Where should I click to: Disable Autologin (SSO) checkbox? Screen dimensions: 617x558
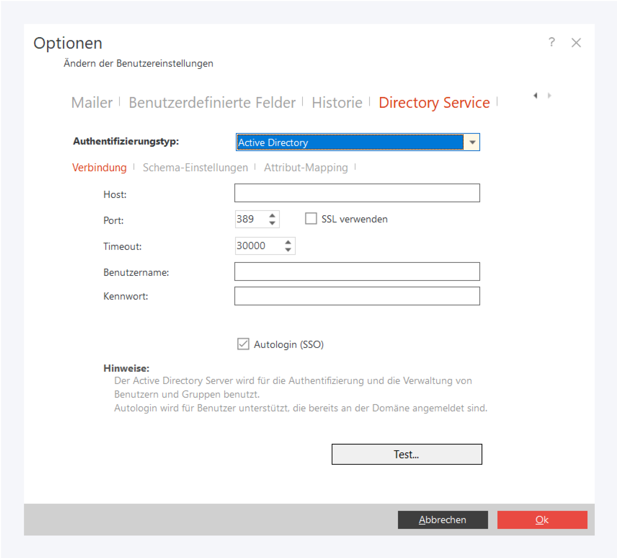coord(243,344)
